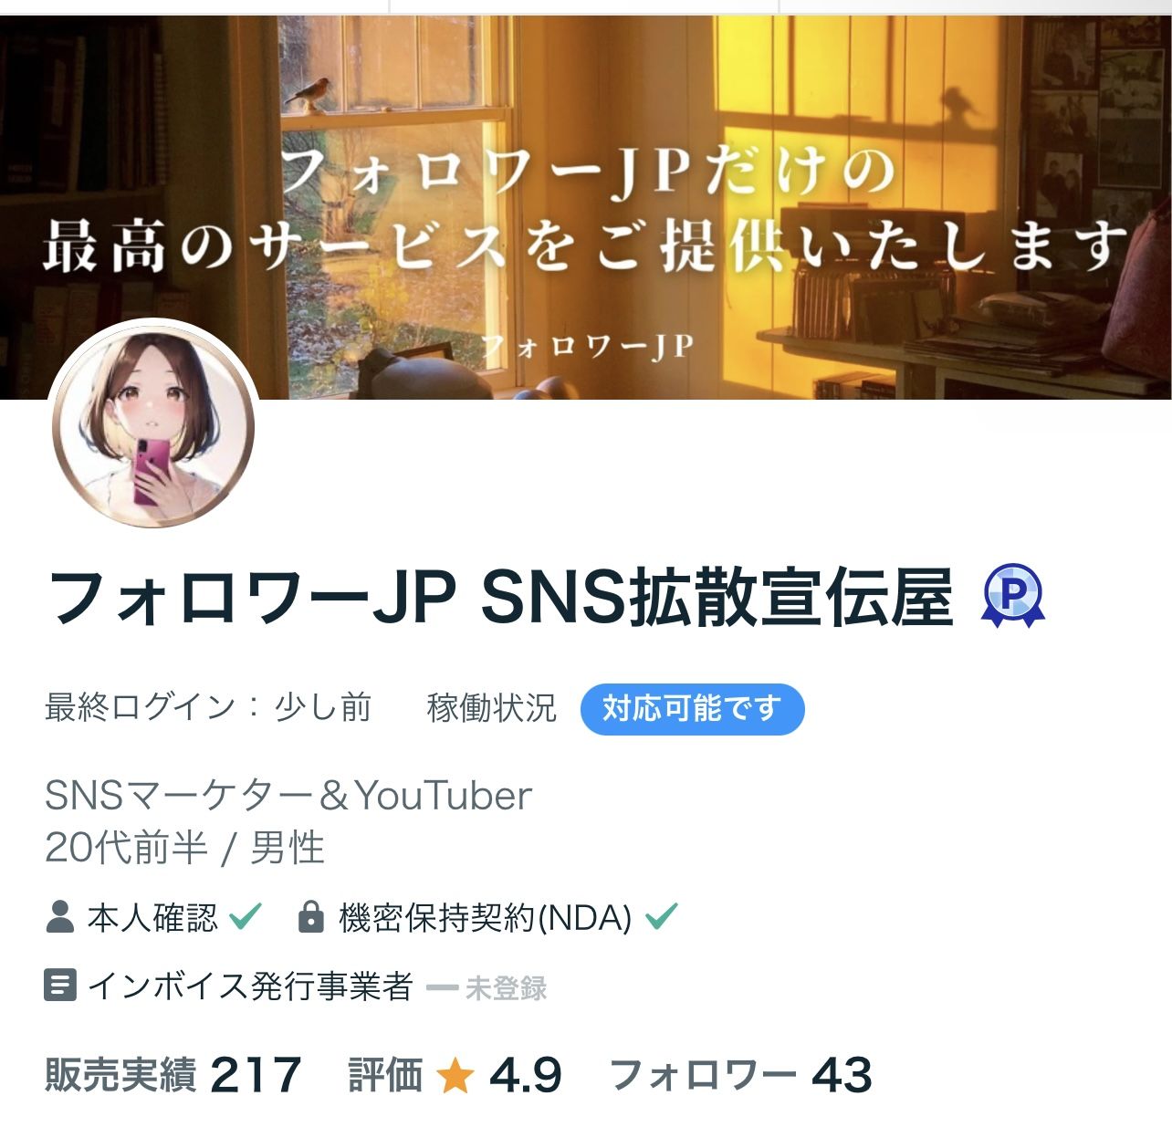The width and height of the screenshot is (1172, 1148).
Task: Click the blue P ribbon badge icon
Action: 1012,595
